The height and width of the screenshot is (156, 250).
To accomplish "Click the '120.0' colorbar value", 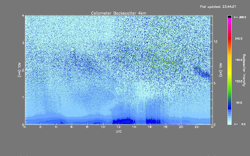I will (x=239, y=81).
